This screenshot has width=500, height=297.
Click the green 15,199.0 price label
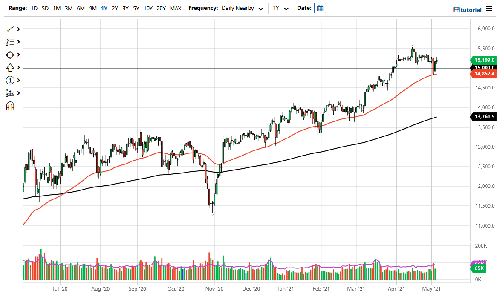click(x=484, y=60)
